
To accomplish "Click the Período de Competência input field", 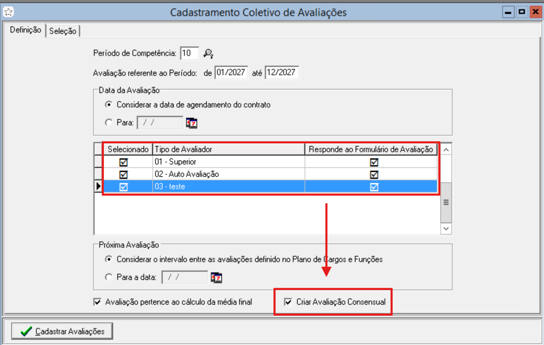I will (x=189, y=53).
